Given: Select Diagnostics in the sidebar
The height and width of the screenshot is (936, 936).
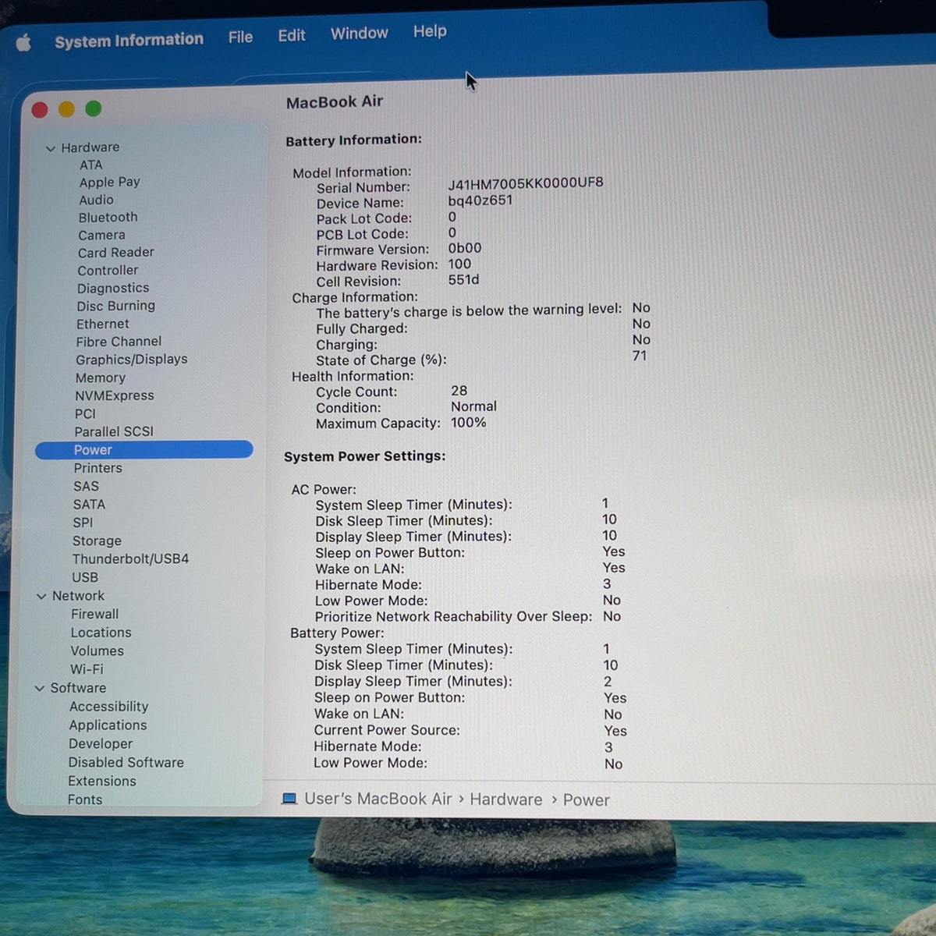Looking at the screenshot, I should click(x=113, y=288).
